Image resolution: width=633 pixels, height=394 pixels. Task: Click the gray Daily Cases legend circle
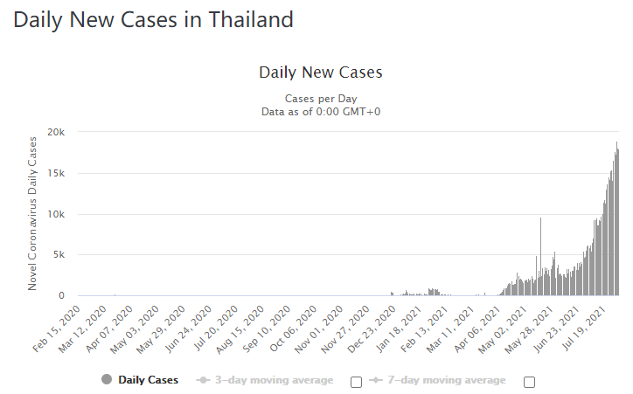pyautogui.click(x=108, y=380)
